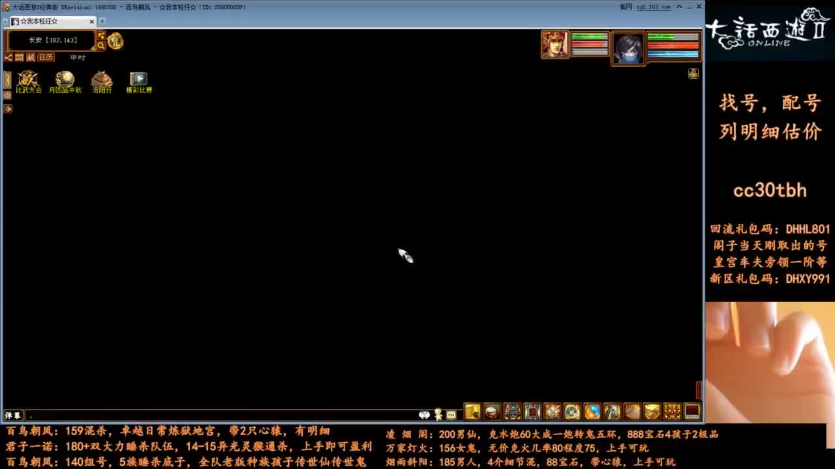Click the white face emoji icon in the chat bar

coord(424,415)
